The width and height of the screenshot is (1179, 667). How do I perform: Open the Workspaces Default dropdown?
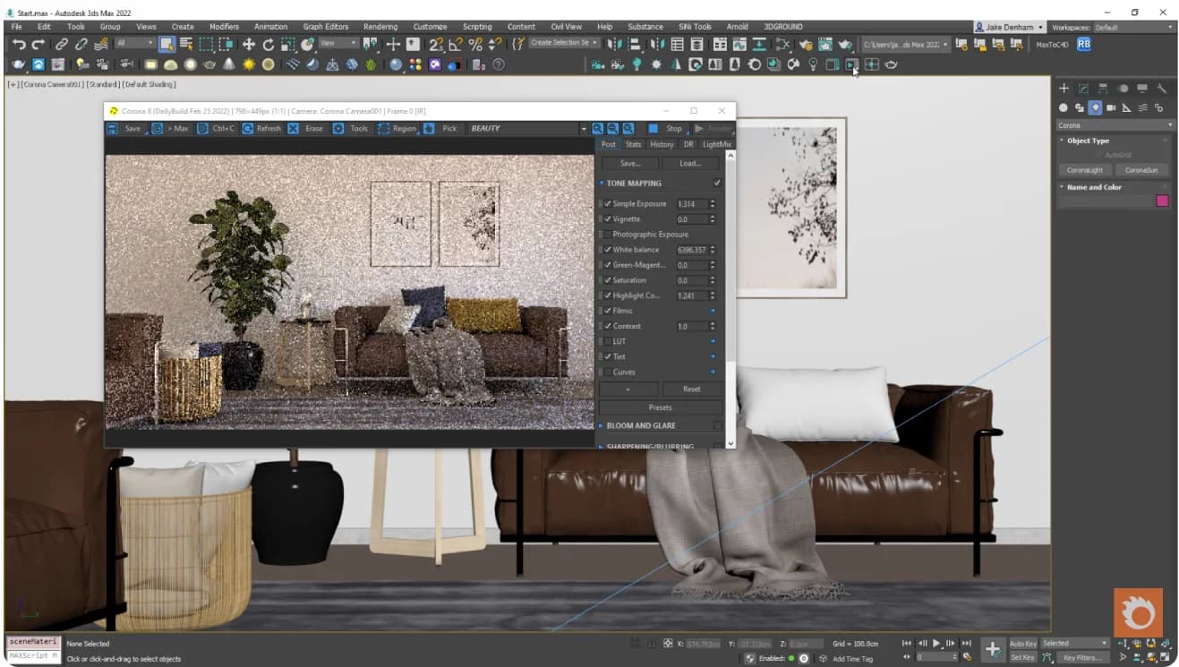pyautogui.click(x=1133, y=28)
